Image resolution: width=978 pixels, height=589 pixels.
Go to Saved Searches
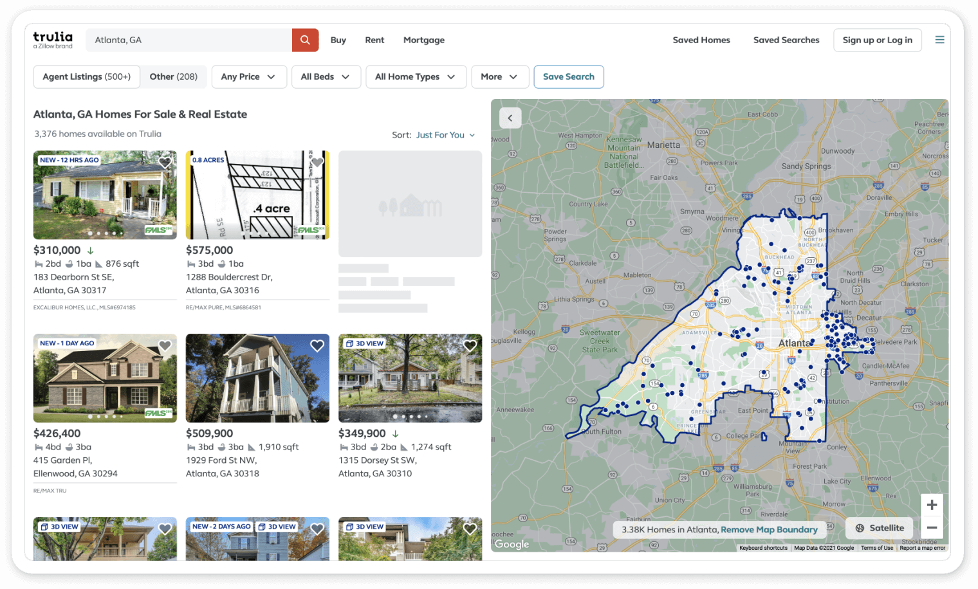coord(786,40)
